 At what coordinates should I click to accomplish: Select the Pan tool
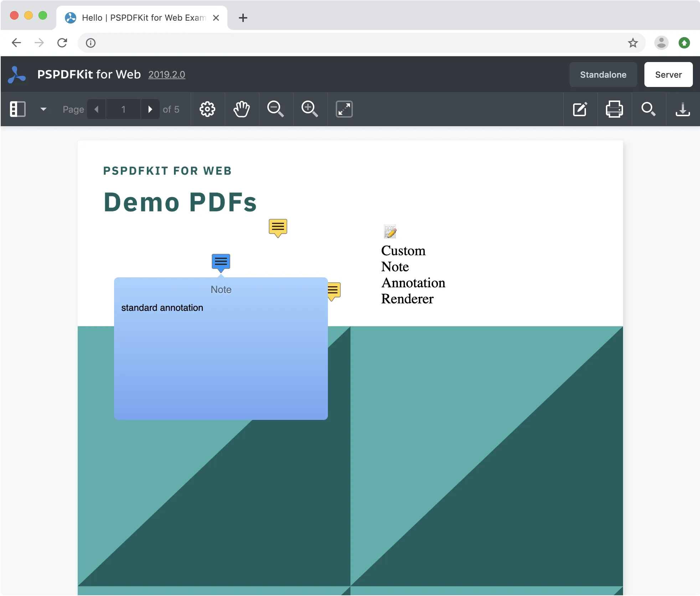tap(241, 109)
